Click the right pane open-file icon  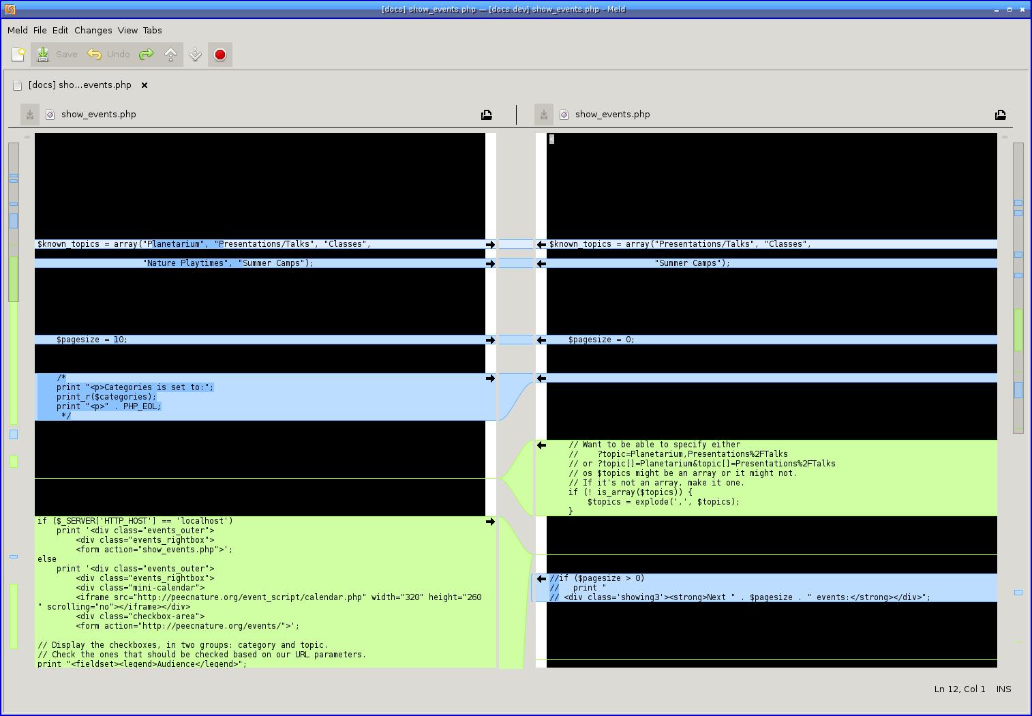1001,115
